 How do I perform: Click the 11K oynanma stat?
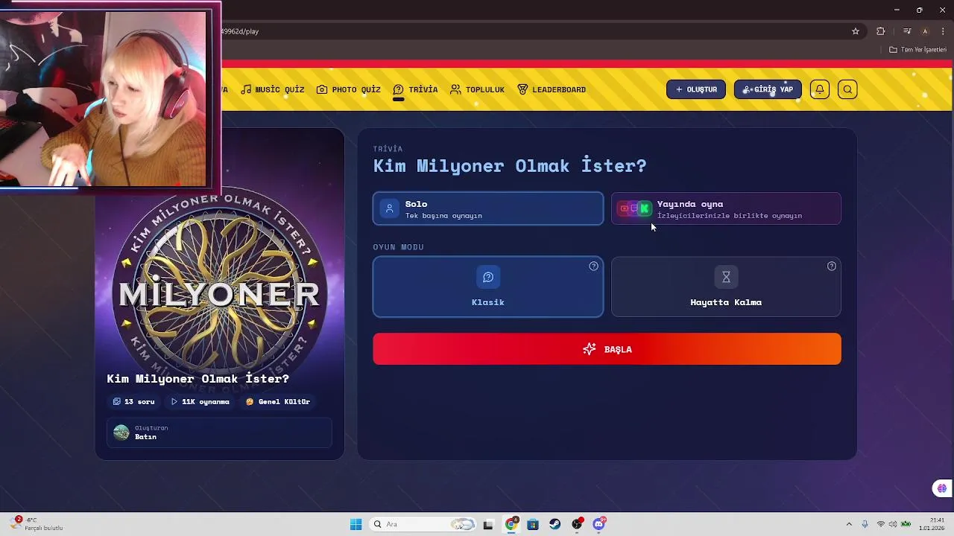(200, 402)
